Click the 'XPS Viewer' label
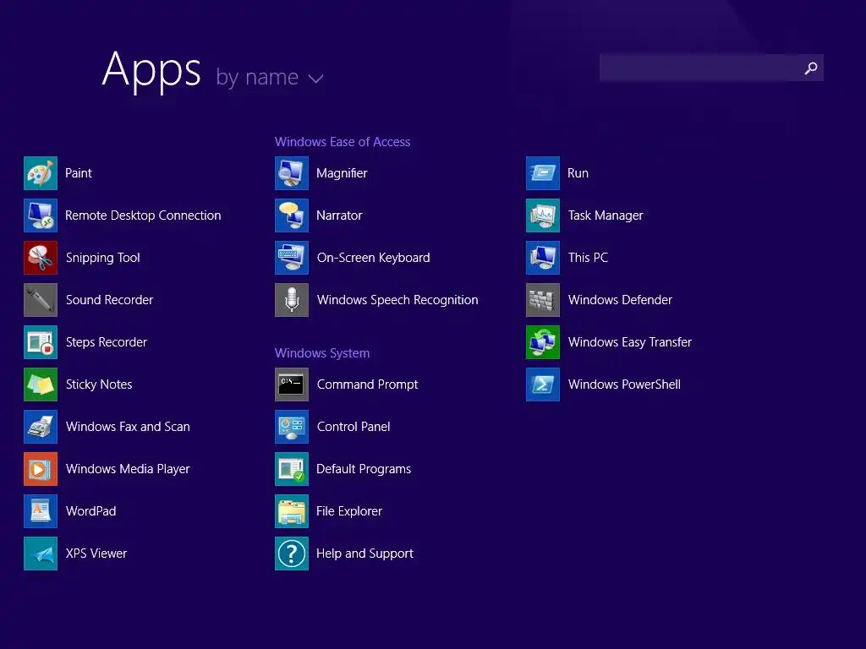Viewport: 866px width, 649px height. 96,554
